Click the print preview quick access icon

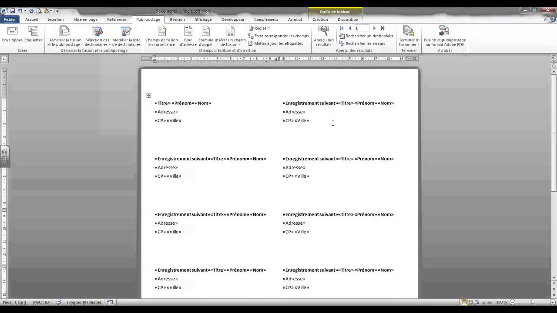39,11
